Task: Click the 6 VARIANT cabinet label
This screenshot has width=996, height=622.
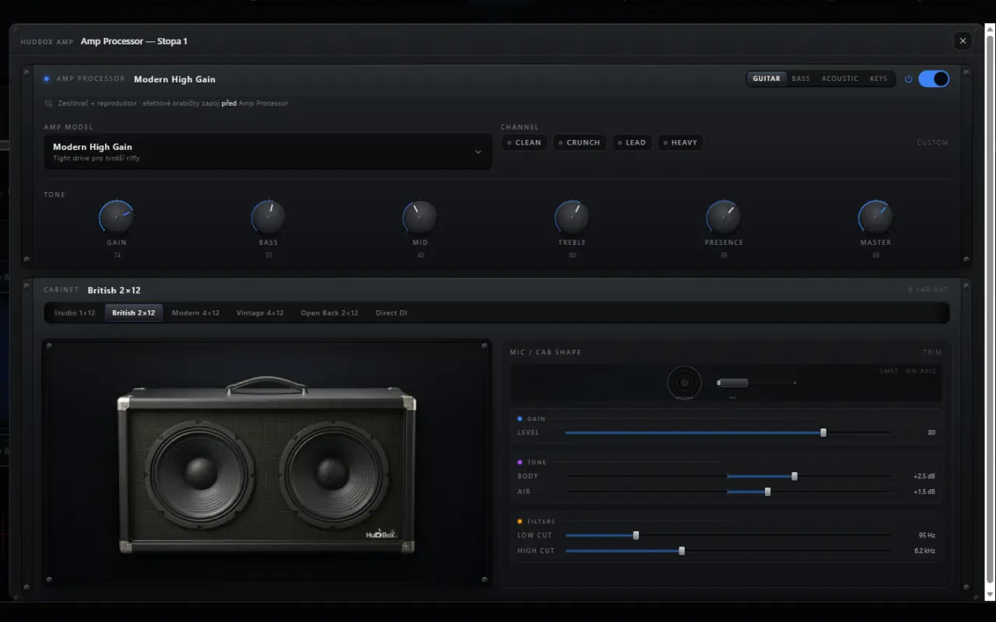Action: point(929,289)
